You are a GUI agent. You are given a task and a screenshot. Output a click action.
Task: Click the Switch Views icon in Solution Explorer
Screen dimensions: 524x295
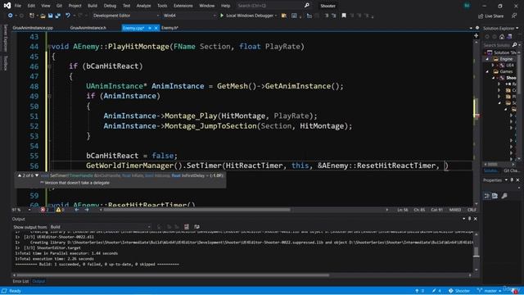tap(509, 36)
